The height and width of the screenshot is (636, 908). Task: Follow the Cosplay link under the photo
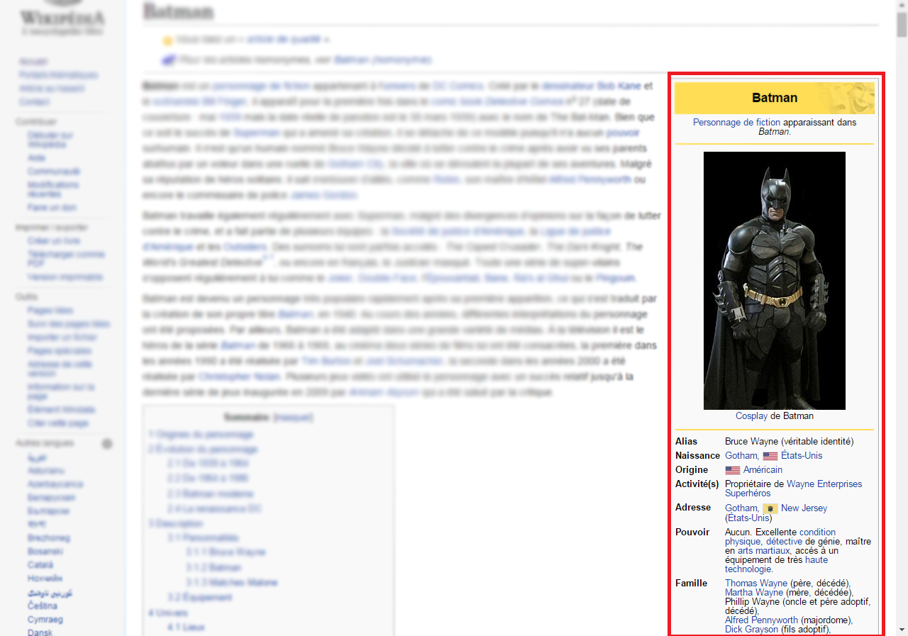[751, 416]
